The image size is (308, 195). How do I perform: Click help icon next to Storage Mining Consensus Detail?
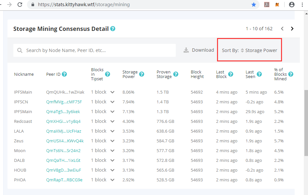coord(113,29)
